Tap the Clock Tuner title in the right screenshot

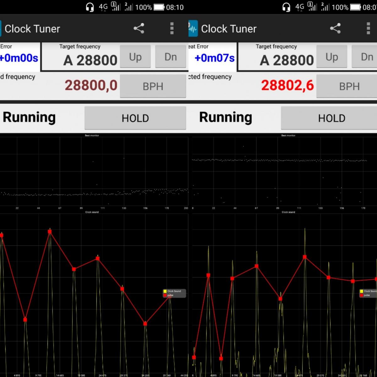click(x=229, y=29)
